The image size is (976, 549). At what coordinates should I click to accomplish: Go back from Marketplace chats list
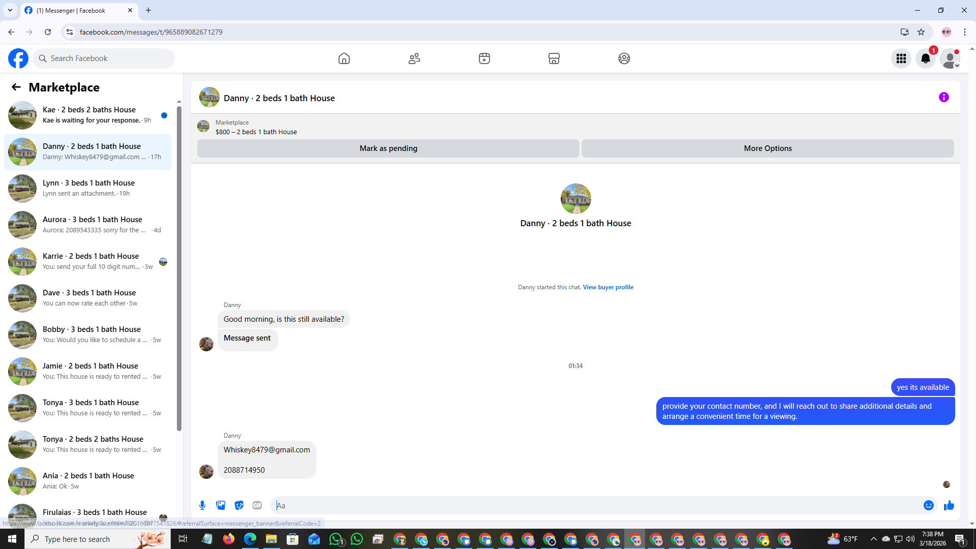(16, 87)
